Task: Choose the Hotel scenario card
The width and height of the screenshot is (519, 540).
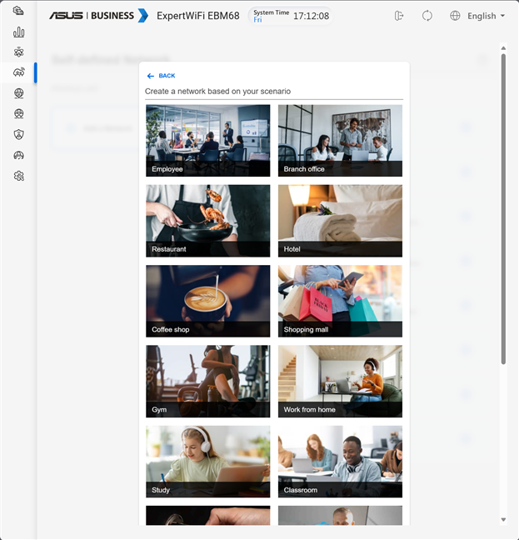Action: click(340, 221)
